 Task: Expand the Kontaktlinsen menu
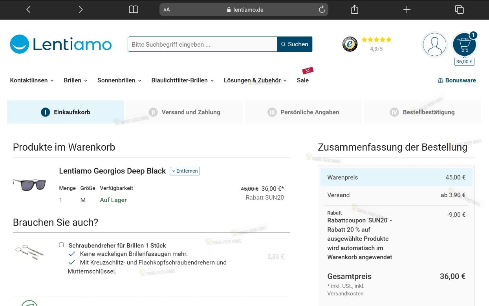point(32,80)
